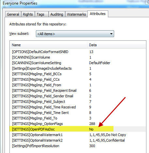The height and width of the screenshot is (153, 149).
Task: Expand the View subset dropdown arrow
Action: point(111,34)
